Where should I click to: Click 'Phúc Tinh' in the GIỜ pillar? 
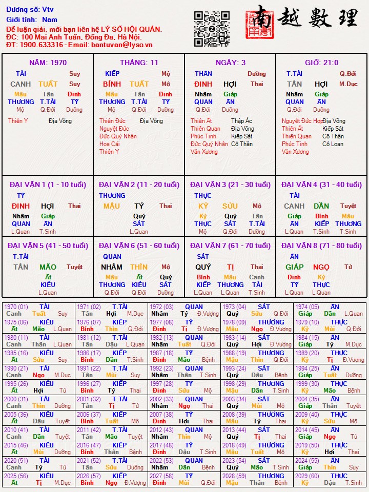tap(295, 144)
